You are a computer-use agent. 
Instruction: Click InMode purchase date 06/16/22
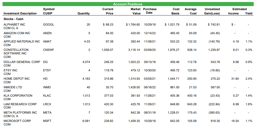click(x=150, y=87)
